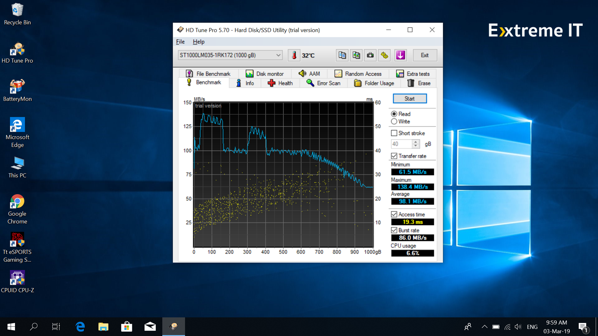Click the Exit button

point(425,55)
